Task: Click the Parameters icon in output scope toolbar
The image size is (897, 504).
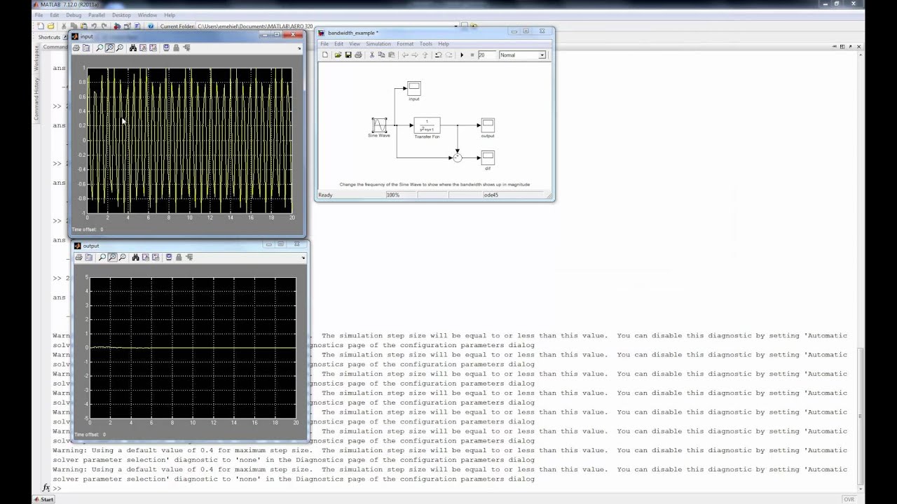Action: (x=89, y=257)
